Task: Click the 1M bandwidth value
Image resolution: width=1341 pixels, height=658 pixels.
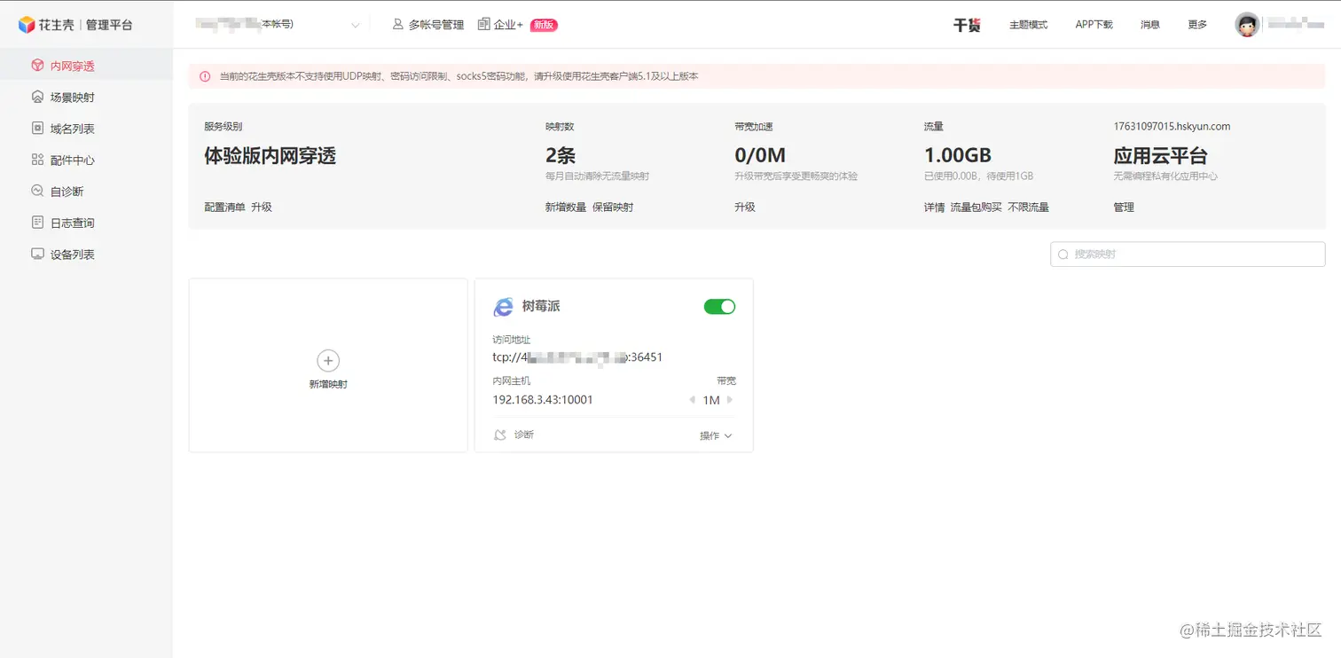Action: [711, 400]
